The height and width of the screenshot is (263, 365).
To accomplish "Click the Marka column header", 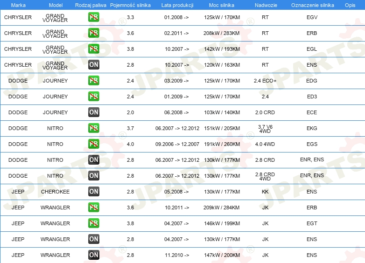I will click(18, 5).
